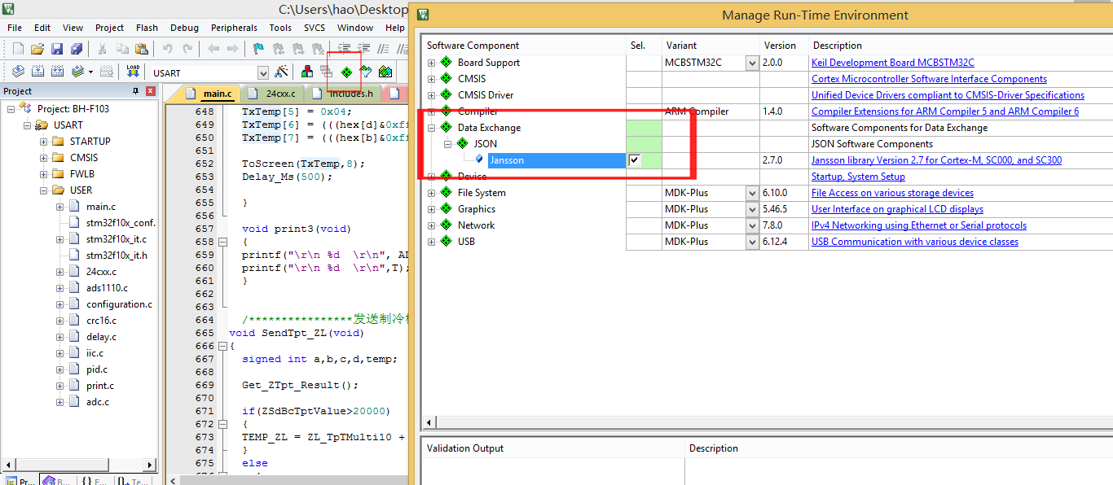Image resolution: width=1113 pixels, height=485 pixels.
Task: Open the Pack Installer icon
Action: 385,72
